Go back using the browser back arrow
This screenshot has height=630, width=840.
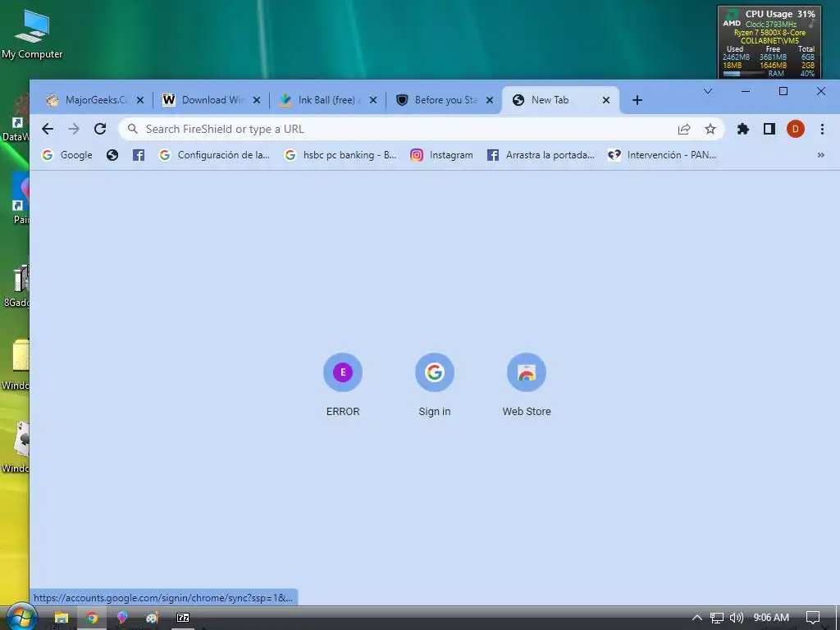coord(48,129)
